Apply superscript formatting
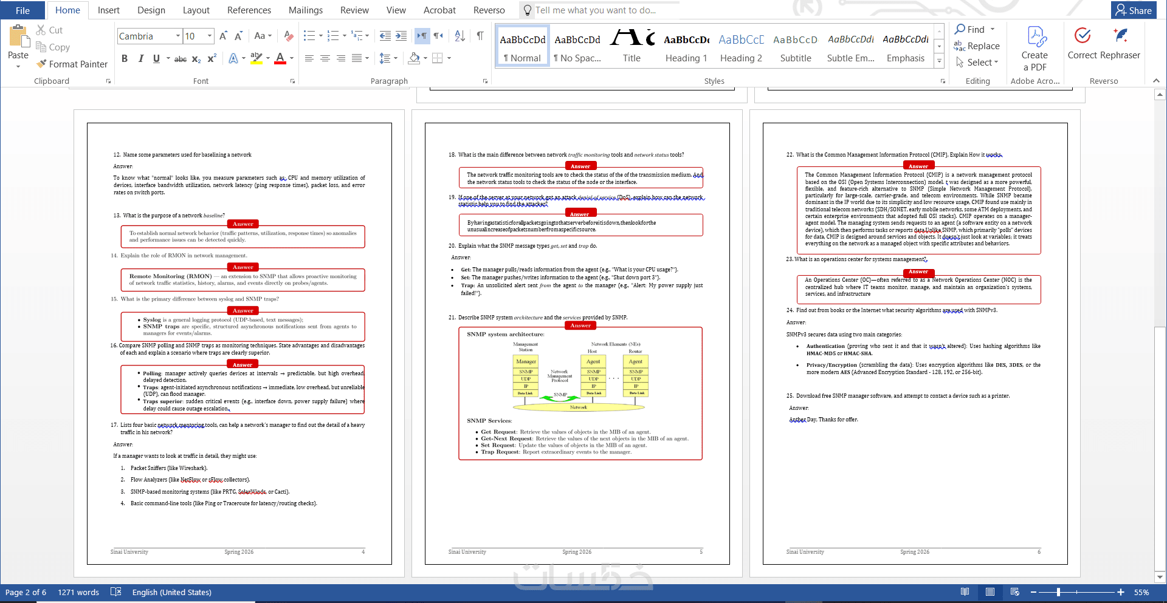1167x603 pixels. [x=212, y=59]
